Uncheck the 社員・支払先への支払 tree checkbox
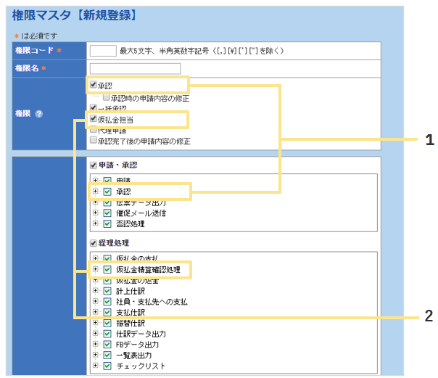This screenshot has height=378, width=438. pos(107,301)
